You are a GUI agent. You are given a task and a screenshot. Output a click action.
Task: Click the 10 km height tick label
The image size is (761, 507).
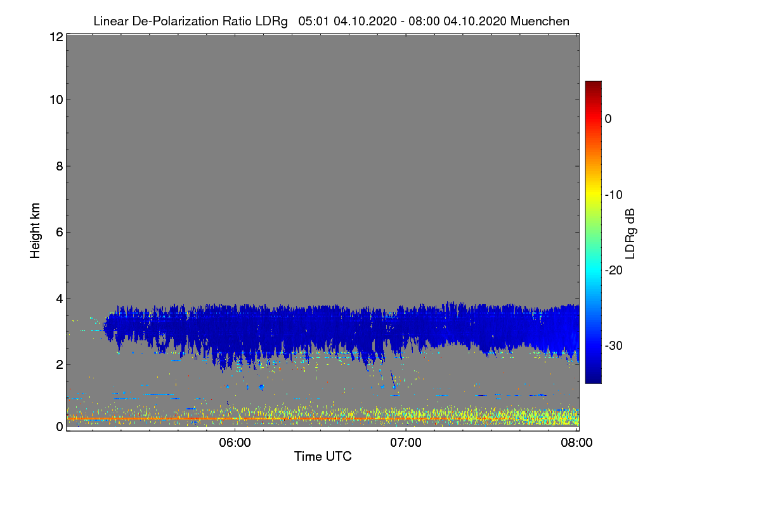(x=55, y=99)
